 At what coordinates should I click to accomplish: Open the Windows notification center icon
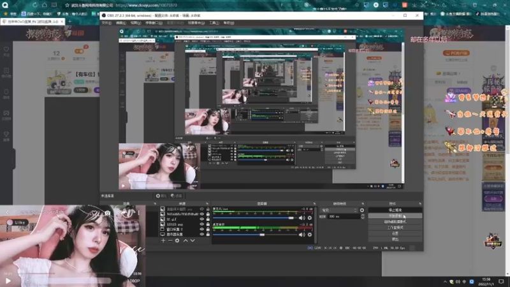tap(501, 281)
